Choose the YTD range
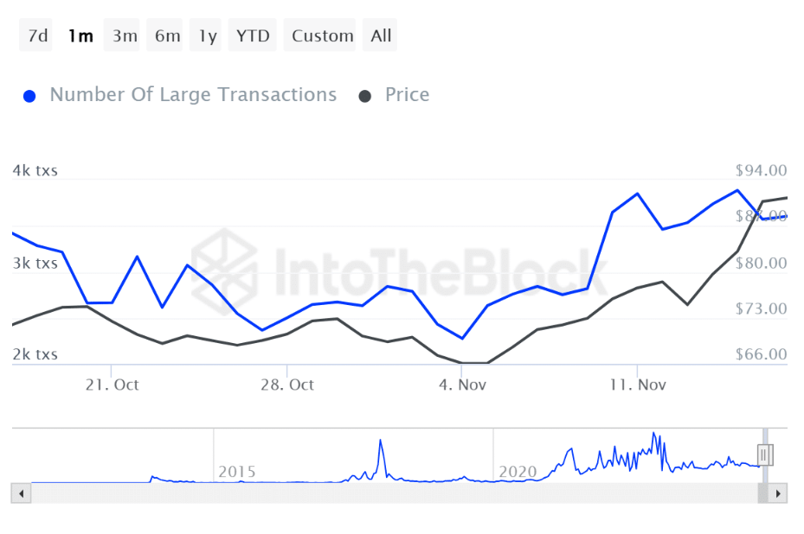Screen dimensions: 804x534 [252, 35]
